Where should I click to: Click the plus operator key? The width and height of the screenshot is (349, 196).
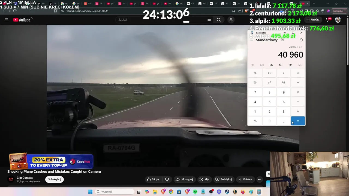pyautogui.click(x=298, y=111)
